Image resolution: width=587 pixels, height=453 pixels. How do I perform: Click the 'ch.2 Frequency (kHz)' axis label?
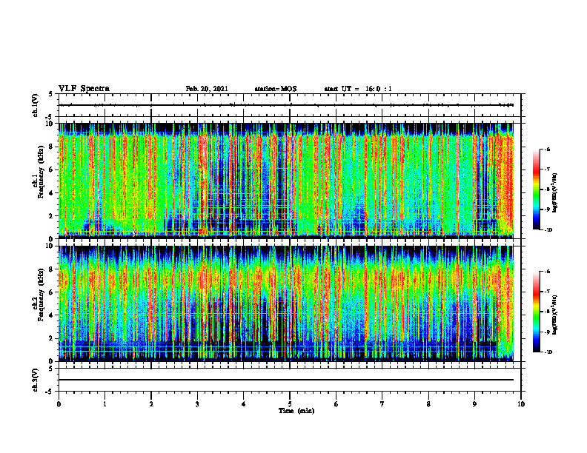click(x=38, y=295)
